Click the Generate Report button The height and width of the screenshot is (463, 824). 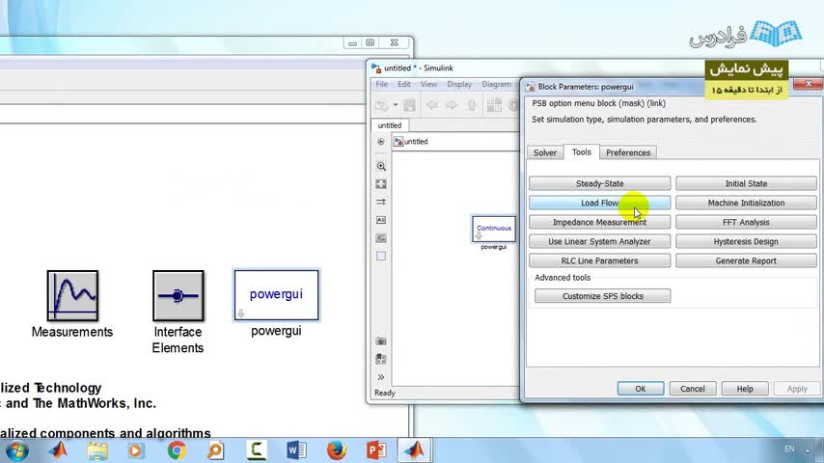pyautogui.click(x=746, y=260)
